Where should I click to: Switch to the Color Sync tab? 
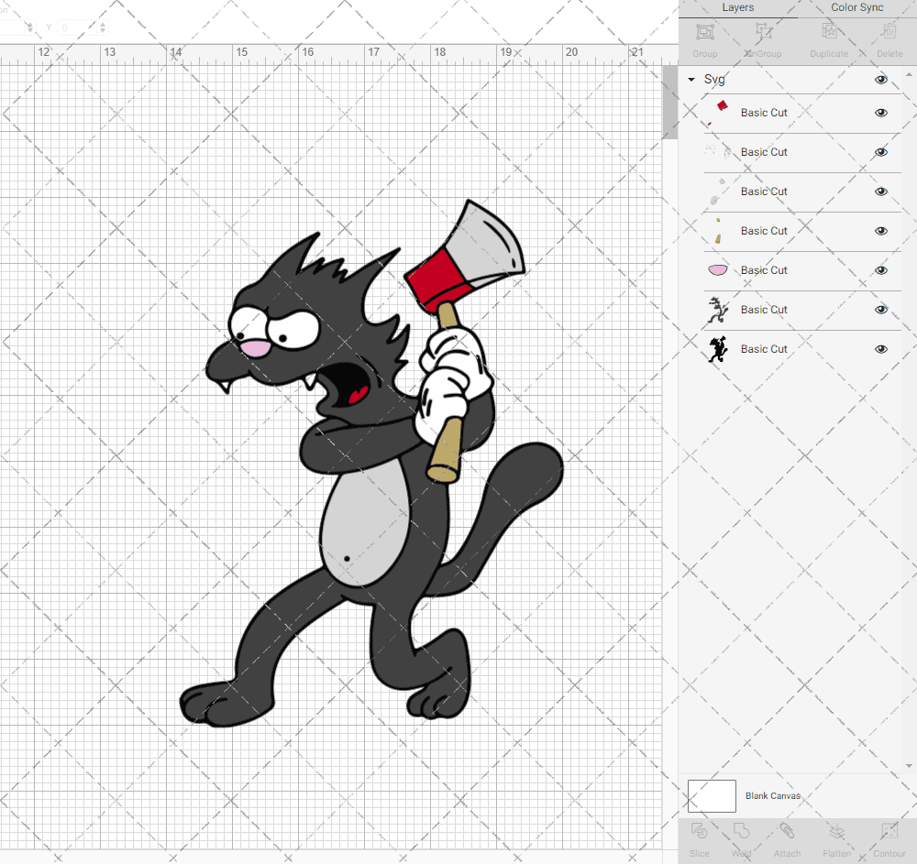pos(856,7)
